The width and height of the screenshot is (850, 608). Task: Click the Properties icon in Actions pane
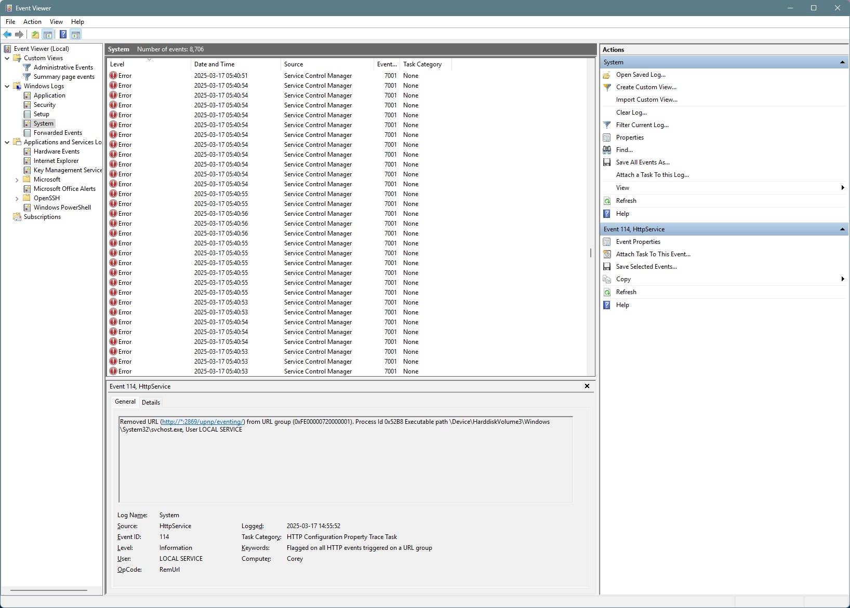tap(607, 137)
